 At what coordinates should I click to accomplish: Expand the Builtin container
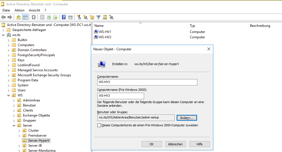(8, 40)
